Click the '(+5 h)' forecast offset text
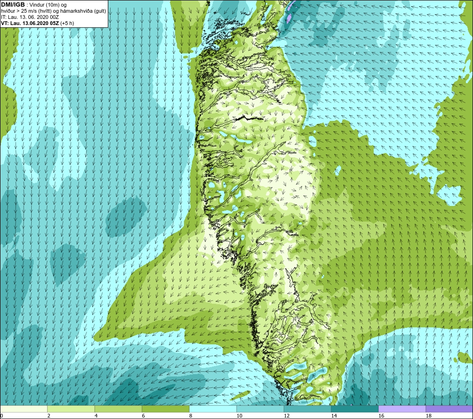 tap(67, 23)
